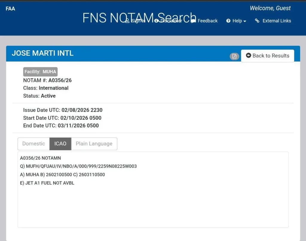Click the NOTAM number A0356/26 text
The height and width of the screenshot is (241, 306).
(x=60, y=80)
